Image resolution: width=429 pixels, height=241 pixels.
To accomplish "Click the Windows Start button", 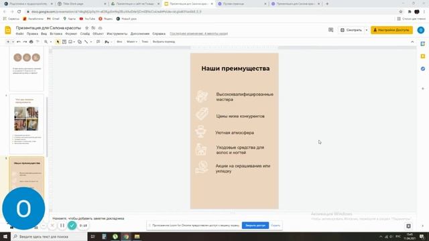I will coord(5,236).
